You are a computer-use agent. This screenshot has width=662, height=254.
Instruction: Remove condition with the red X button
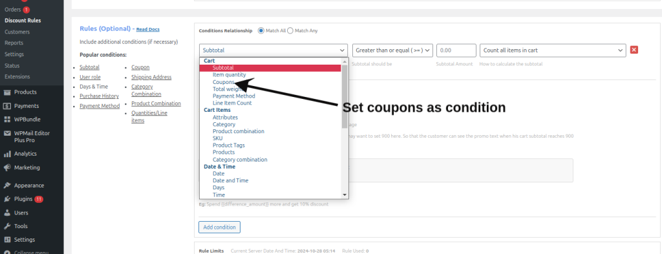click(634, 50)
